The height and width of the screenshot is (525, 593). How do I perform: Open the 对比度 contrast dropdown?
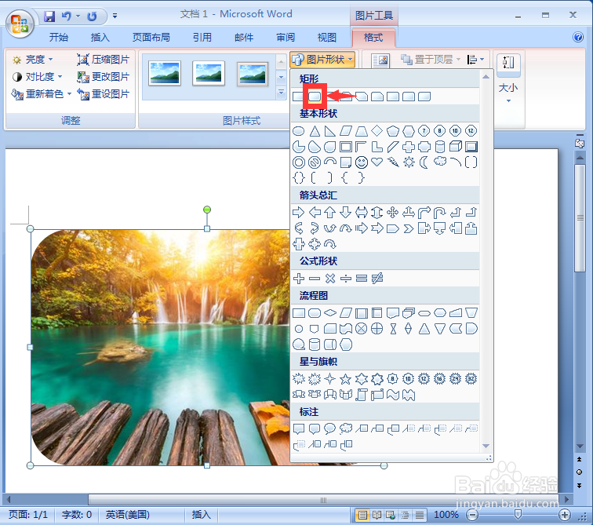[37, 77]
